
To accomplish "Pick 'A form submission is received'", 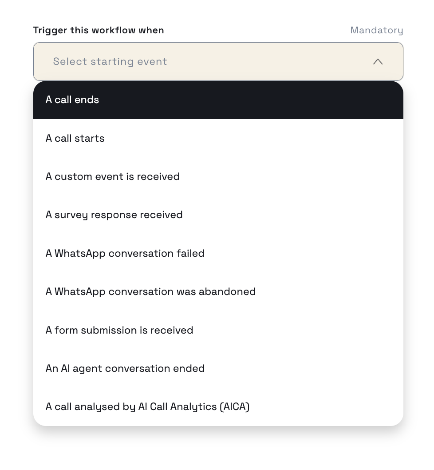I will pos(218,330).
